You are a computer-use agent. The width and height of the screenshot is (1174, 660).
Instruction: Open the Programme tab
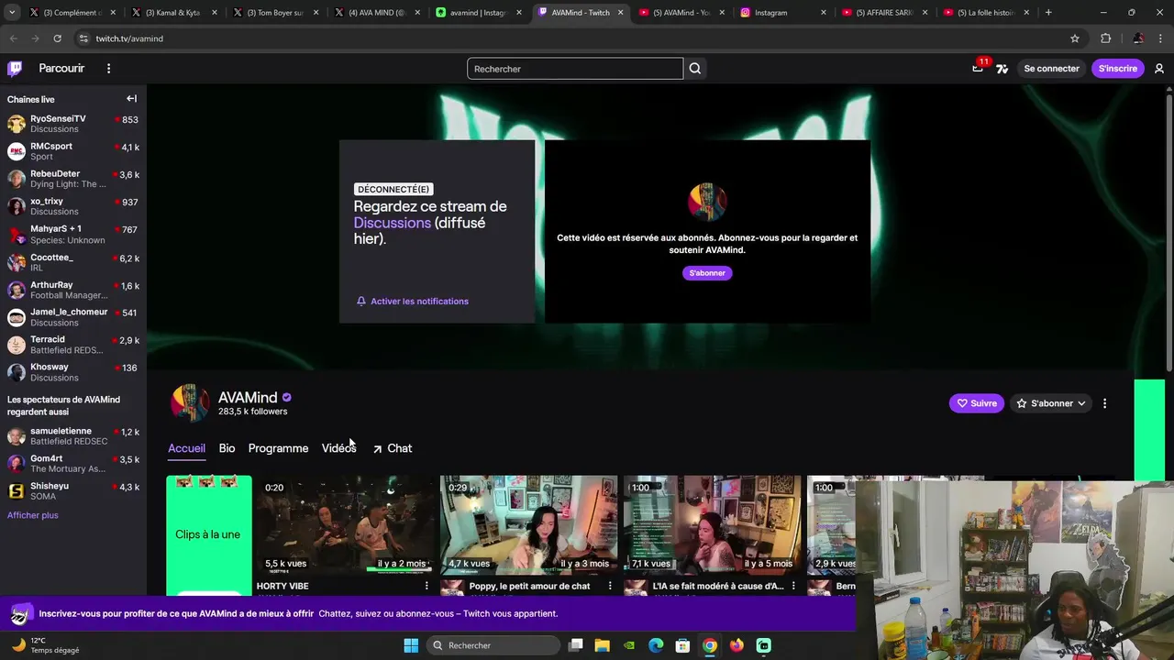[x=278, y=448]
